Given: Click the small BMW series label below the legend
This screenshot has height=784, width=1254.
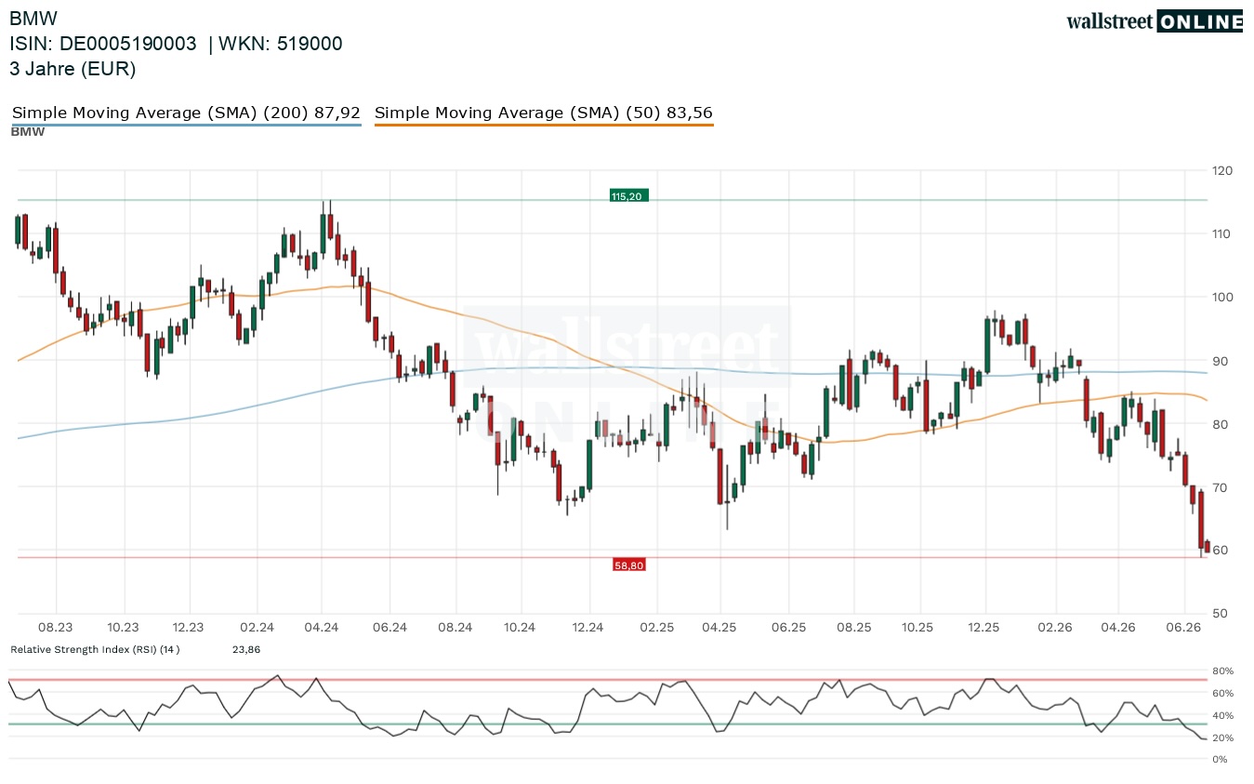Looking at the screenshot, I should (28, 132).
